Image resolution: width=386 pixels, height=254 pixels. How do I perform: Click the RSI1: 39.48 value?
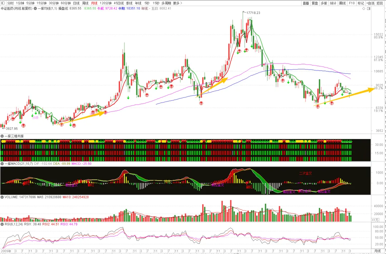tap(33, 224)
